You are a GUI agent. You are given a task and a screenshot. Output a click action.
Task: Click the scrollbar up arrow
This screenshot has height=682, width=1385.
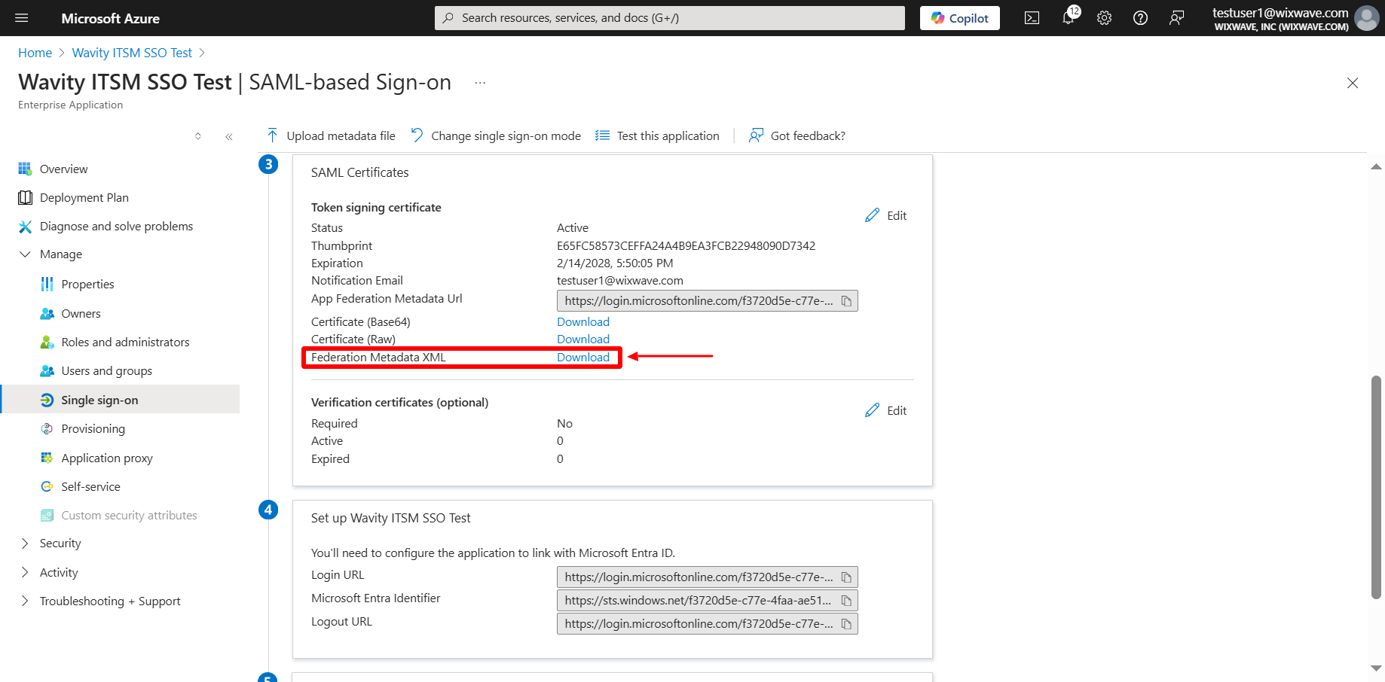tap(1376, 166)
